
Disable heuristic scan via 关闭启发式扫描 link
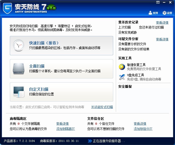coord(102,107)
